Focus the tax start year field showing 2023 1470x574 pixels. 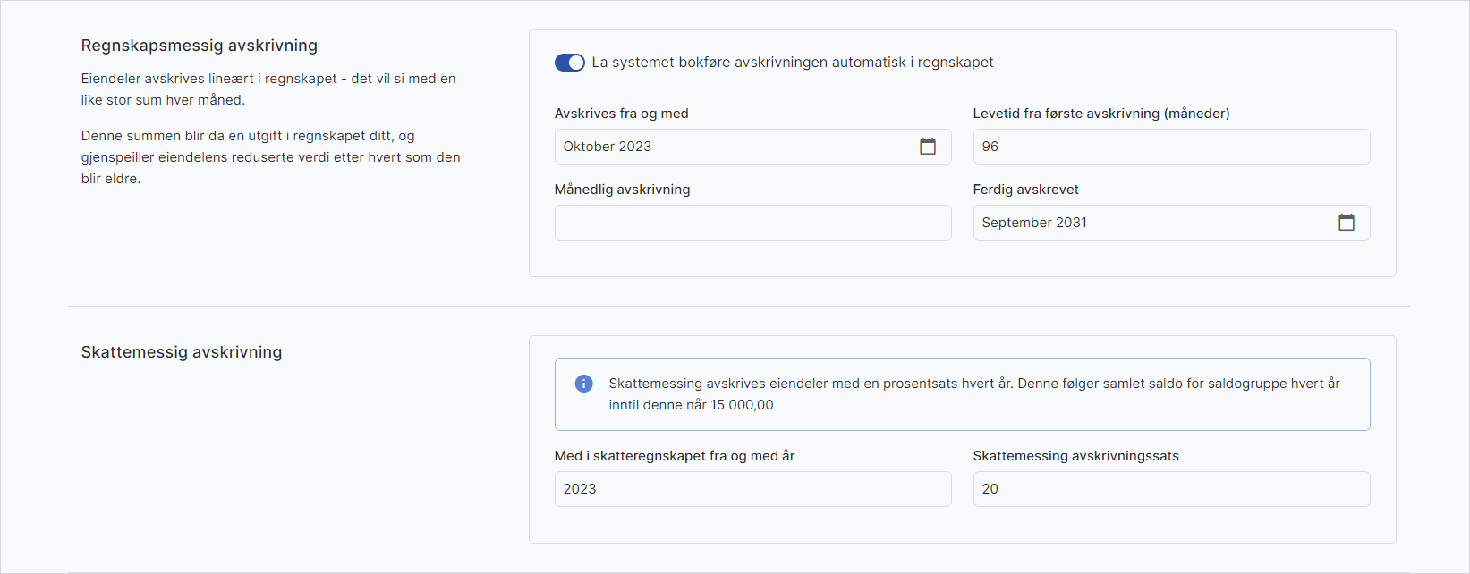(x=752, y=489)
